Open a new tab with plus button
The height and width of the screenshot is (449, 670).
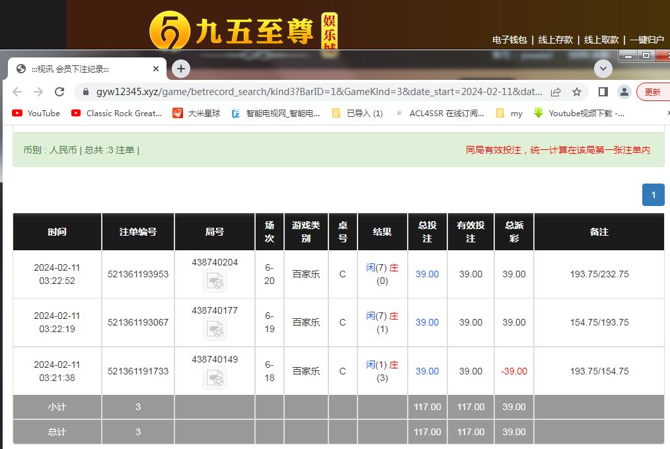point(181,69)
